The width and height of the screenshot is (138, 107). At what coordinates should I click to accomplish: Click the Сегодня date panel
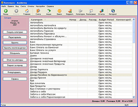pos(15,23)
